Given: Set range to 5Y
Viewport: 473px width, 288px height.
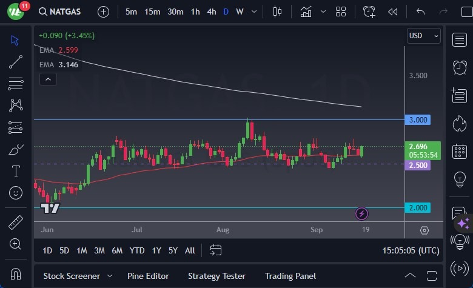Looking at the screenshot, I should (173, 250).
